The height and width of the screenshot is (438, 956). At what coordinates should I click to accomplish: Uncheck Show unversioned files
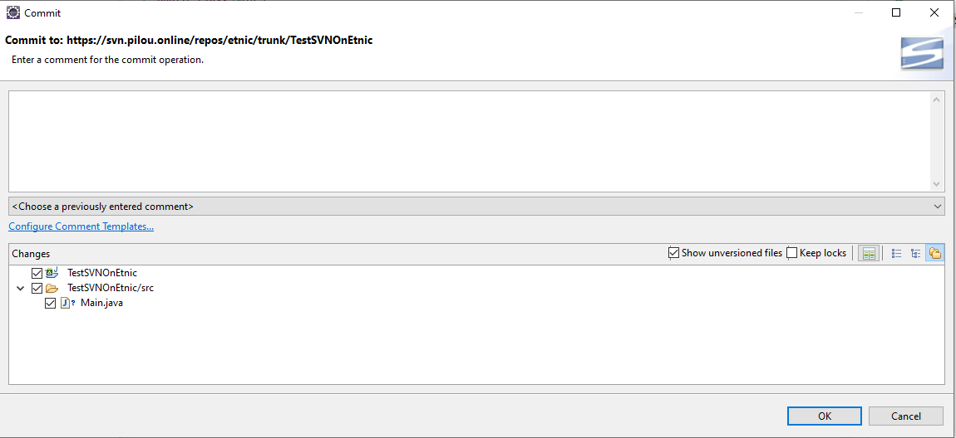point(674,253)
